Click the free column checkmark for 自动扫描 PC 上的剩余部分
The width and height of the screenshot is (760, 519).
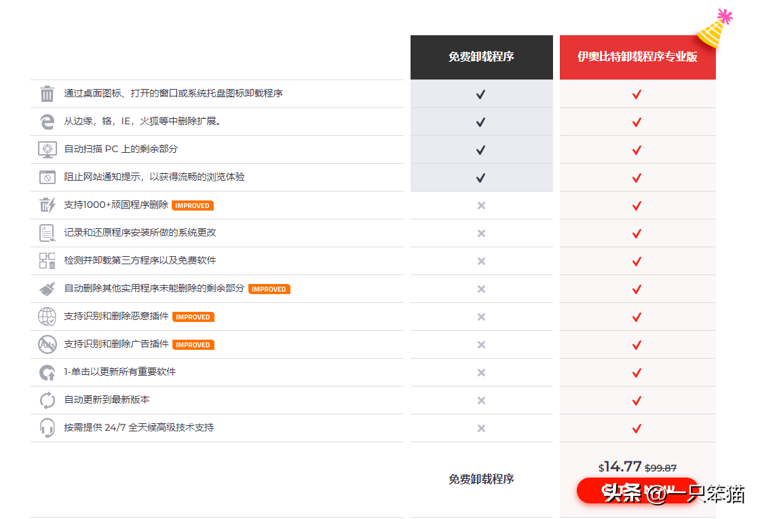point(481,150)
